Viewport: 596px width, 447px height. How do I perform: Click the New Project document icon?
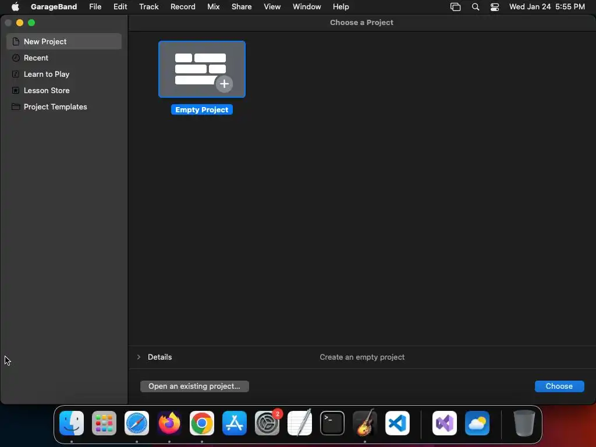point(16,41)
